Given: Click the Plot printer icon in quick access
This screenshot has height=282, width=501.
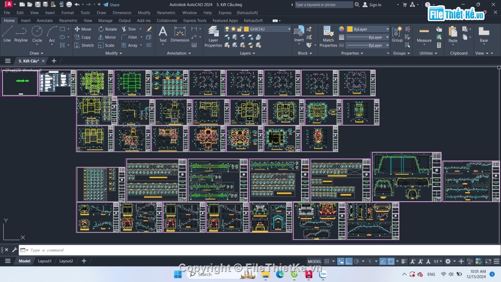Looking at the screenshot, I should coord(69,4).
